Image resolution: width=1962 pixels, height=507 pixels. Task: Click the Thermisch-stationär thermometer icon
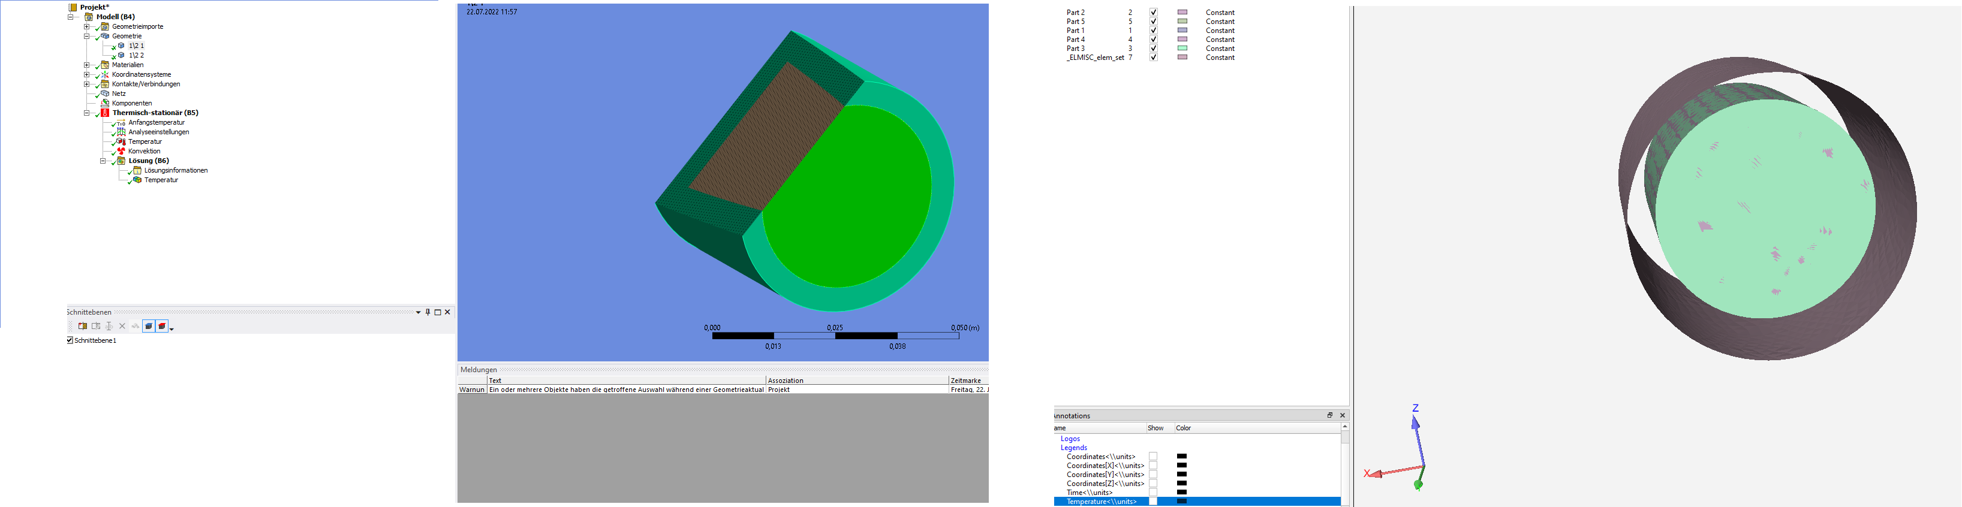tap(105, 113)
